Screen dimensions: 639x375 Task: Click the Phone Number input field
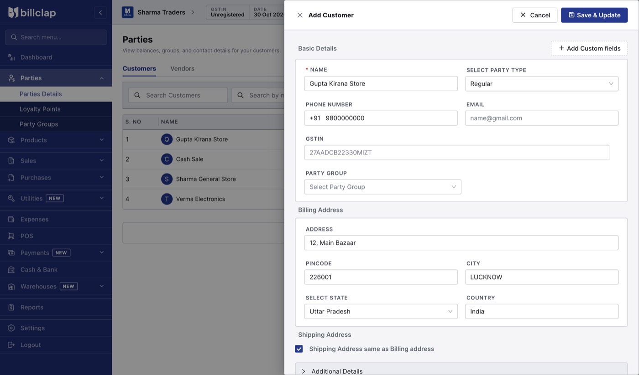(x=381, y=118)
